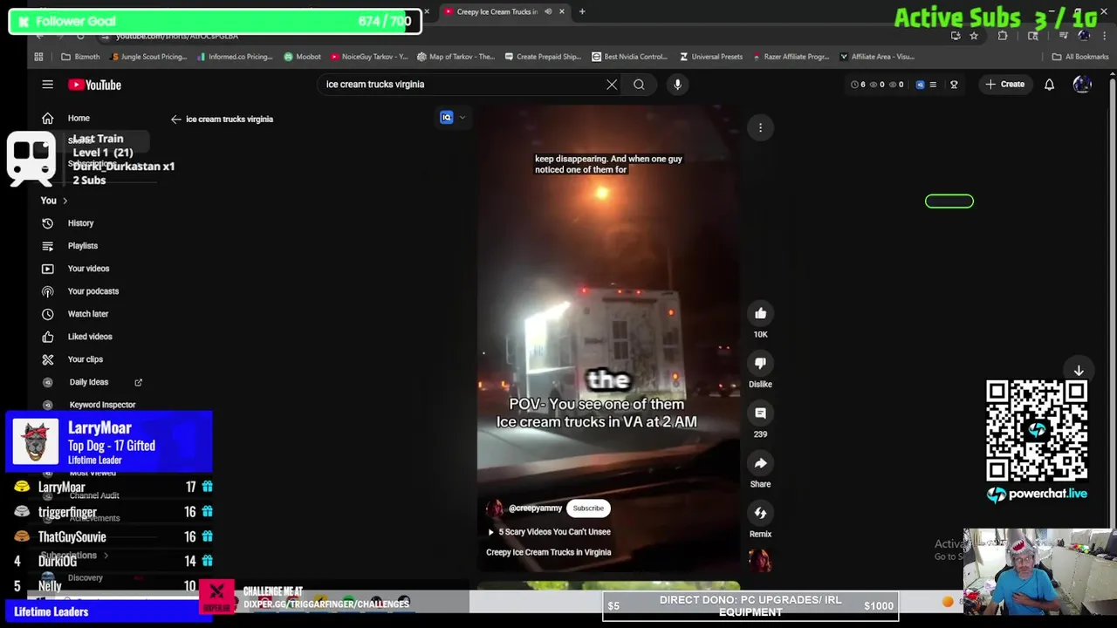
Task: Open vidIQ Daily Ideas link
Action: tap(89, 382)
